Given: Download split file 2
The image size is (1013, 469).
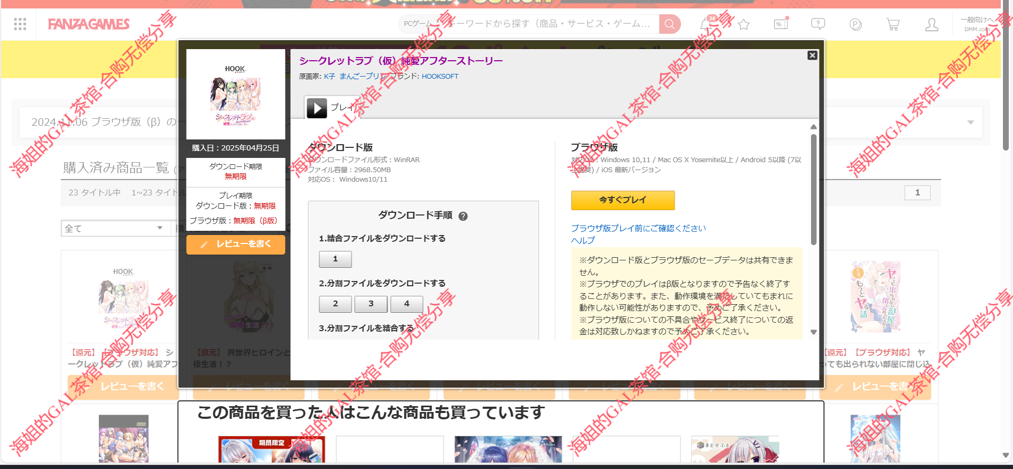Looking at the screenshot, I should coord(335,304).
